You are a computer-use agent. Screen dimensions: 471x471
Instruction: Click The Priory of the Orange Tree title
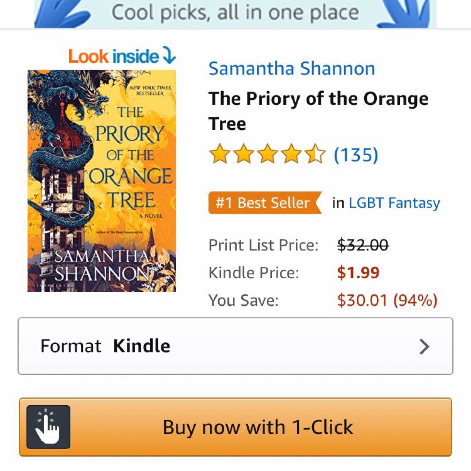pyautogui.click(x=318, y=111)
